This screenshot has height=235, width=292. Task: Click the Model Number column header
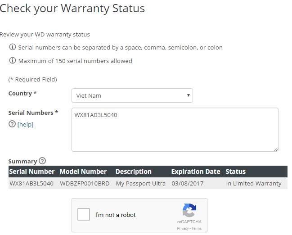83,172
